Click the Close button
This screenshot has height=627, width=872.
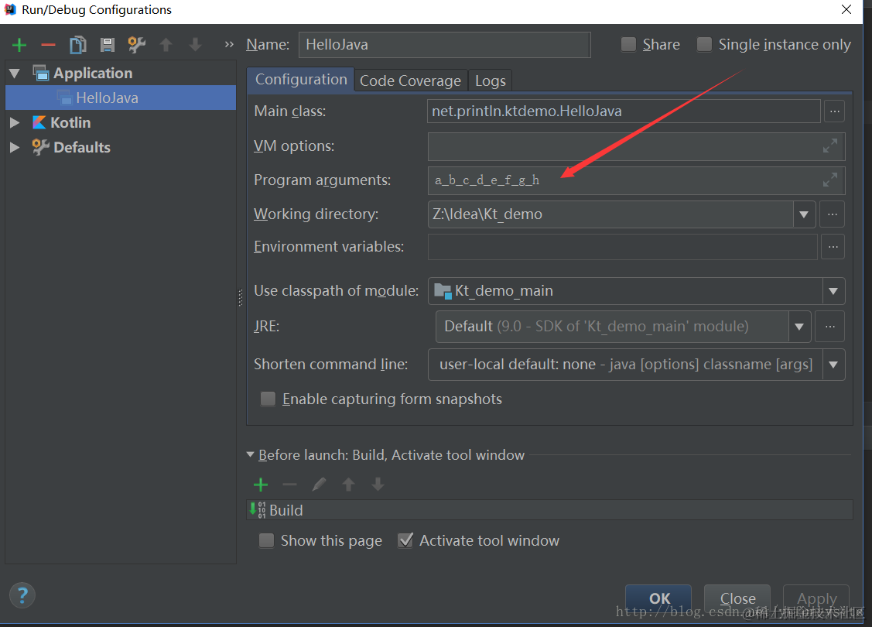point(737,598)
